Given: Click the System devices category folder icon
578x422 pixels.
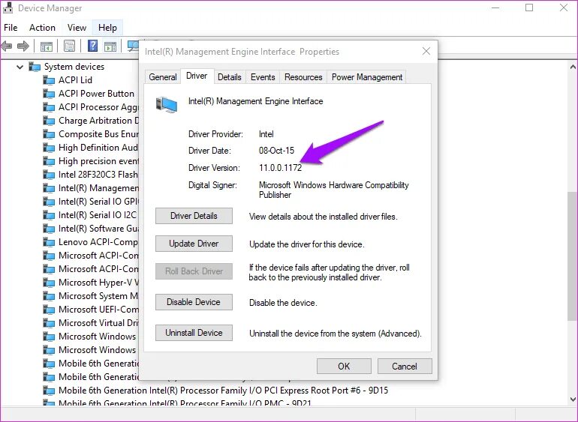Looking at the screenshot, I should pos(35,67).
